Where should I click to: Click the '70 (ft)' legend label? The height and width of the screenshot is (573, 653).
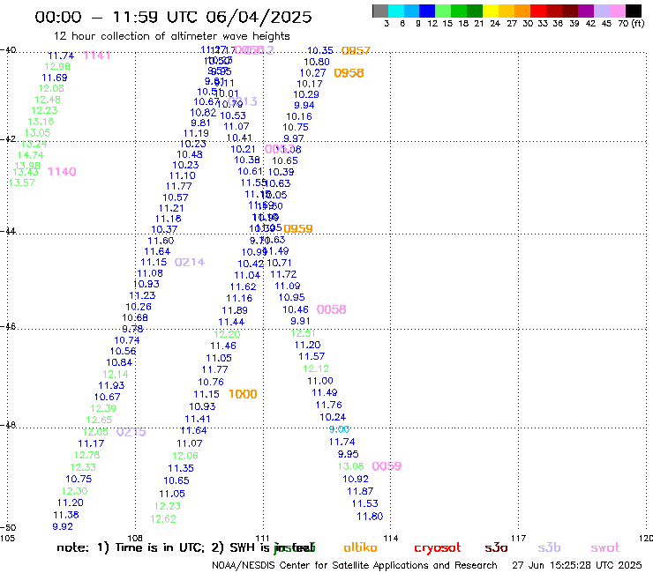click(x=631, y=23)
